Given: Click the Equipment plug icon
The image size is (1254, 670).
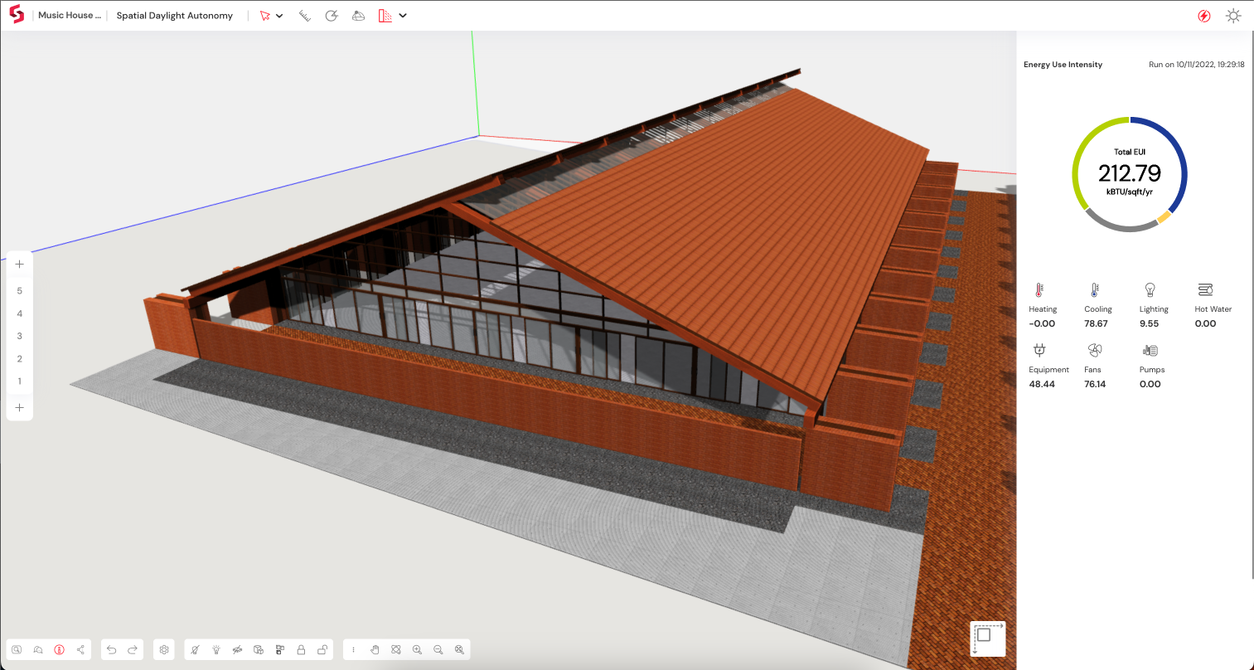Looking at the screenshot, I should pos(1039,350).
